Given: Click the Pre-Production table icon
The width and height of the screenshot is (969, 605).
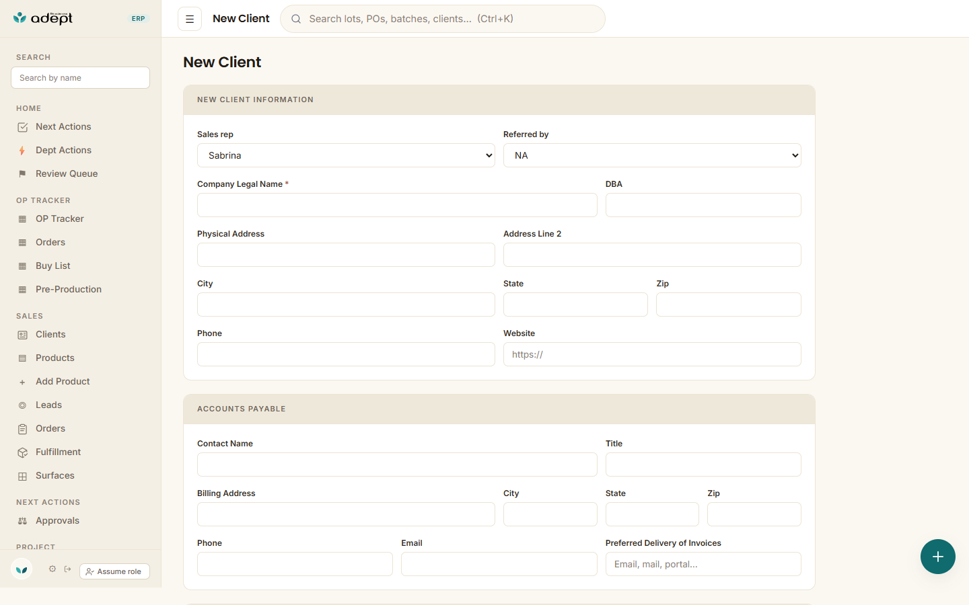Looking at the screenshot, I should coord(22,290).
